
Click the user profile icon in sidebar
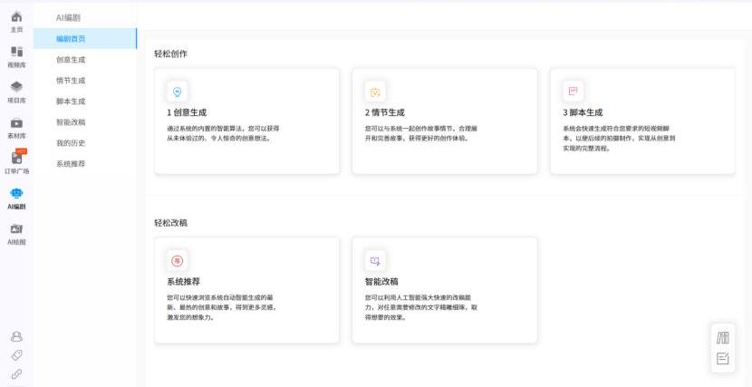pos(16,336)
